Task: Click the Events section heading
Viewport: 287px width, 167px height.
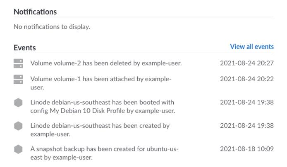Action: tap(25, 47)
